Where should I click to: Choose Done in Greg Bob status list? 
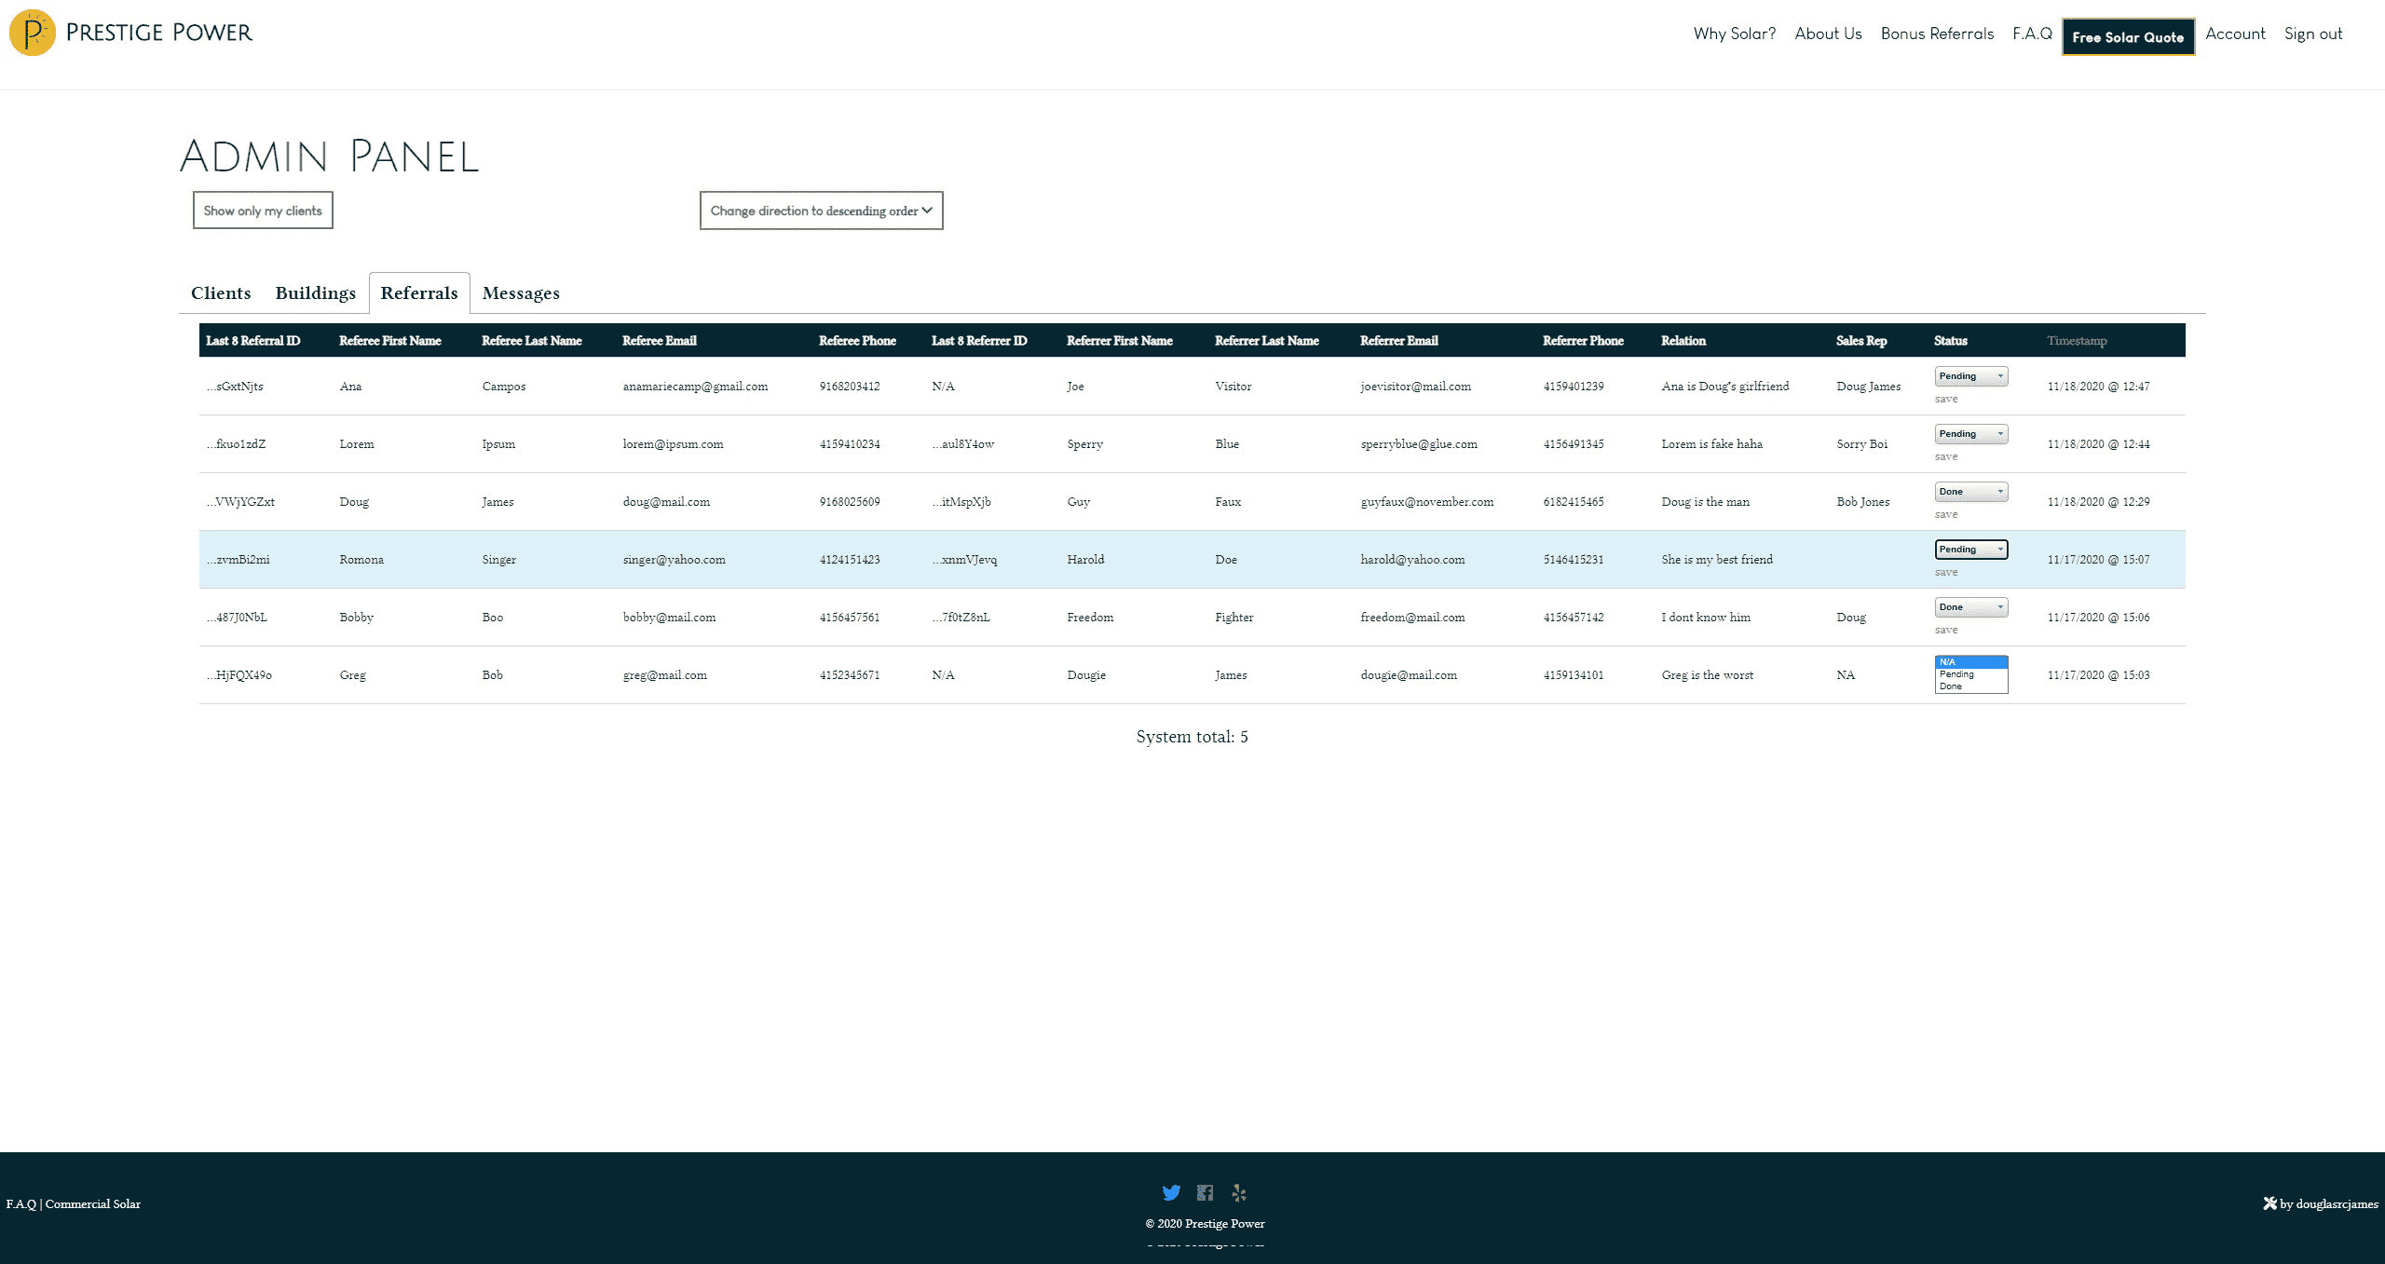click(1971, 686)
